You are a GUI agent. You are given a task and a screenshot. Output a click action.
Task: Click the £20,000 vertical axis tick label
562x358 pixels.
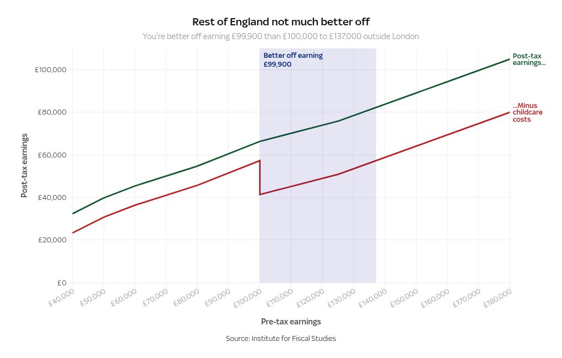click(52, 240)
